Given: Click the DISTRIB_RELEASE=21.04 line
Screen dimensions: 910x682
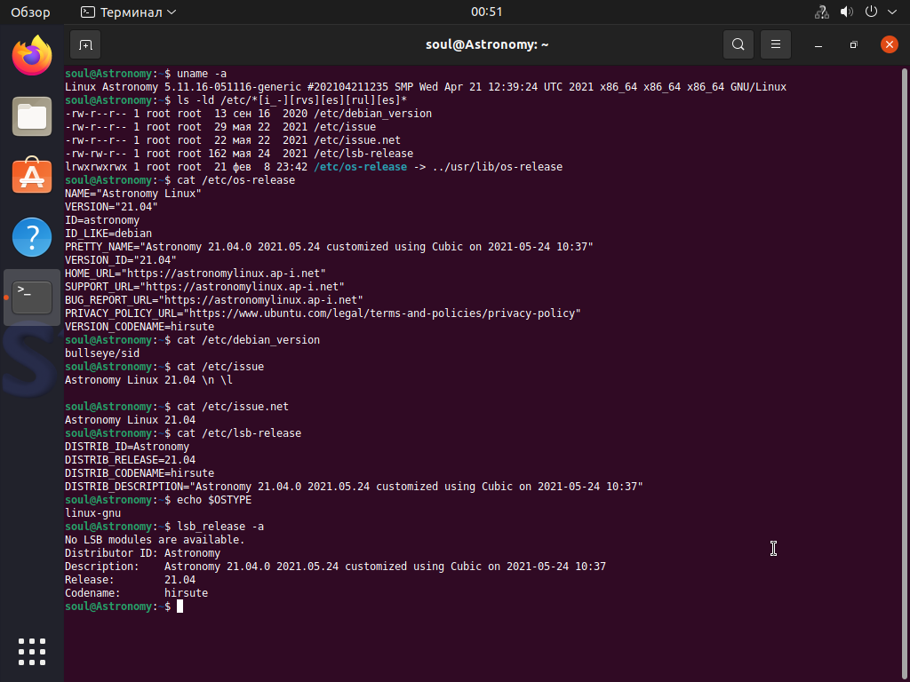Looking at the screenshot, I should 130,460.
